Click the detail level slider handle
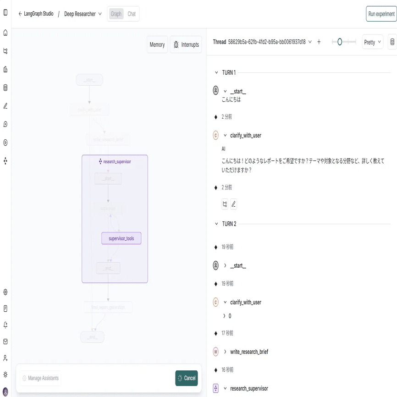The width and height of the screenshot is (397, 397). click(340, 42)
